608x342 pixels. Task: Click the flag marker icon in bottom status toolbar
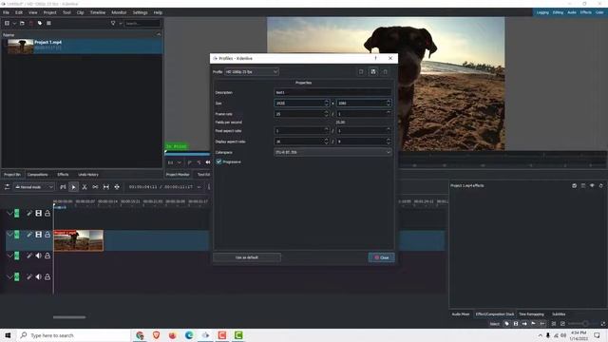coord(534,323)
